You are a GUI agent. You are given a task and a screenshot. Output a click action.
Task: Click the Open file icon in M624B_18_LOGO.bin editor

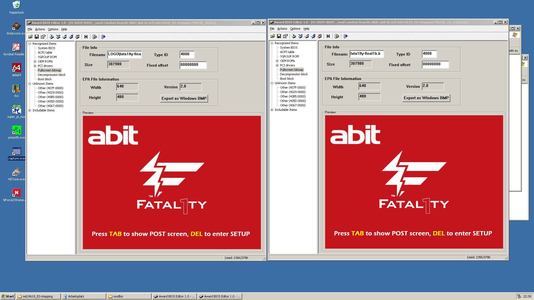click(x=273, y=36)
